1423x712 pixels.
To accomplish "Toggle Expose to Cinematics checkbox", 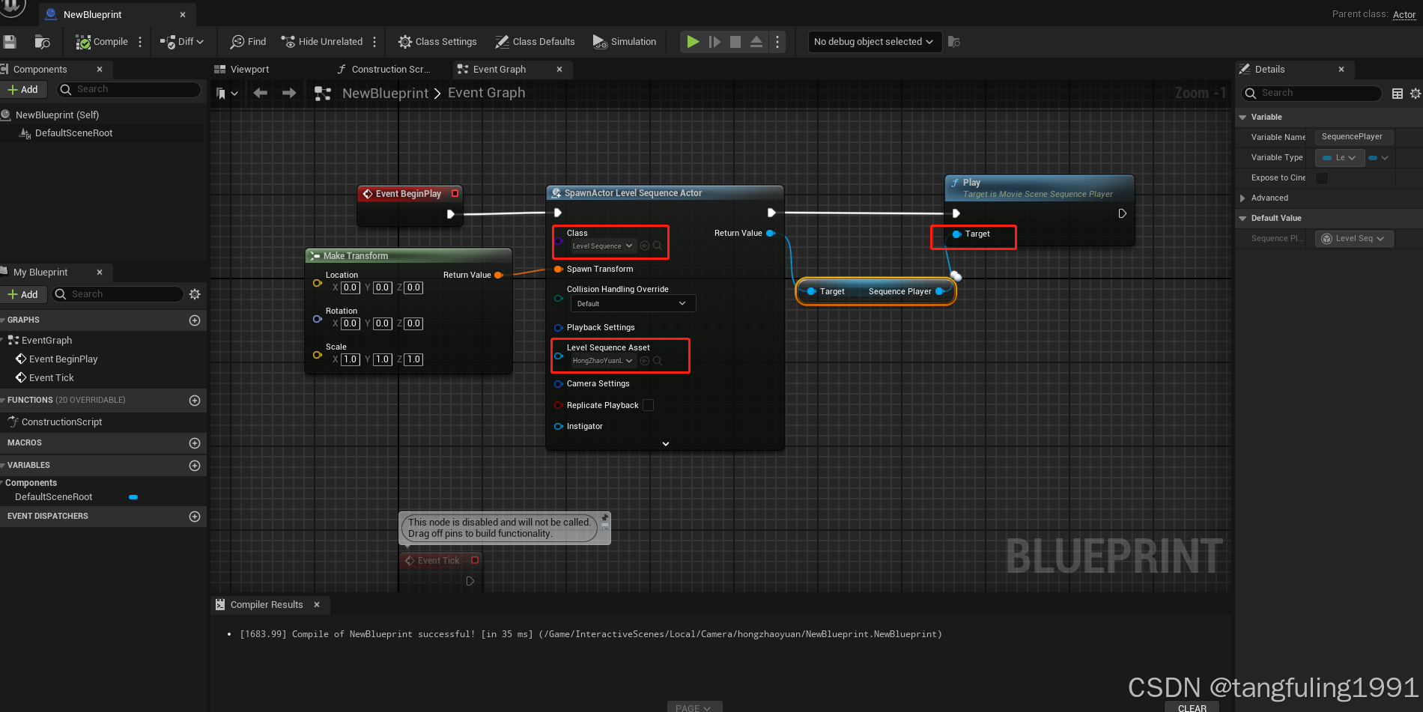I will (1322, 178).
